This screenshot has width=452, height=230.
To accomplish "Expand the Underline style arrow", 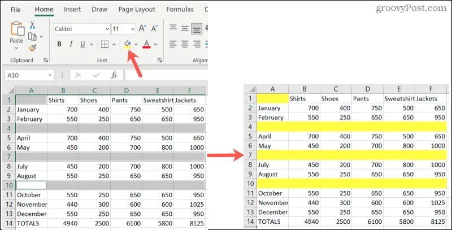I will (x=92, y=45).
